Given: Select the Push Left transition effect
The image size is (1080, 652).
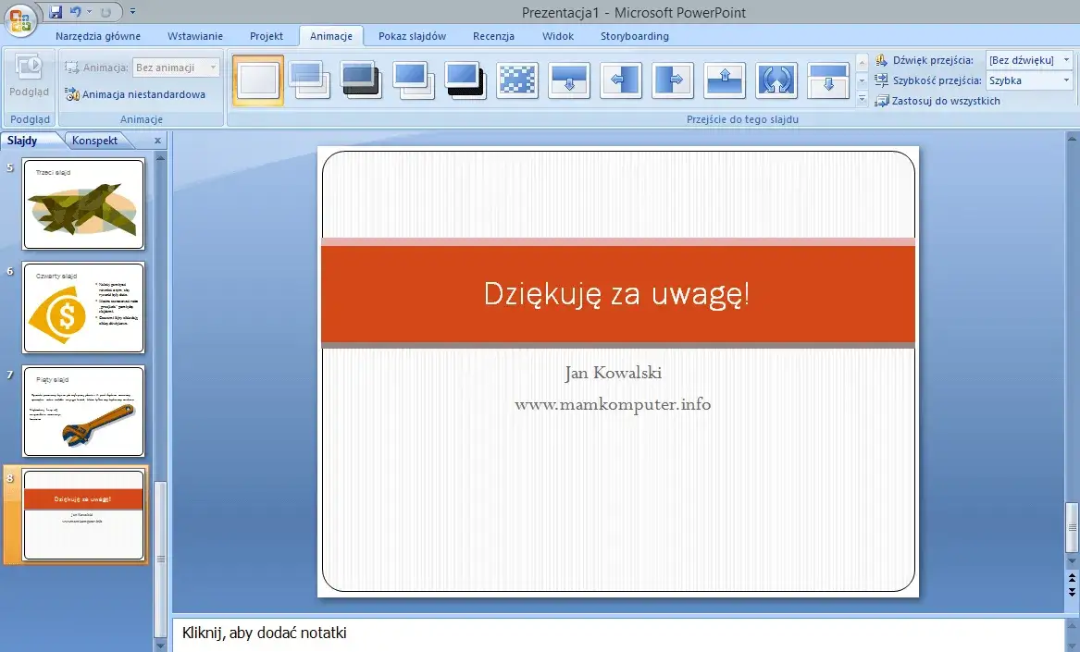Looking at the screenshot, I should coord(621,80).
